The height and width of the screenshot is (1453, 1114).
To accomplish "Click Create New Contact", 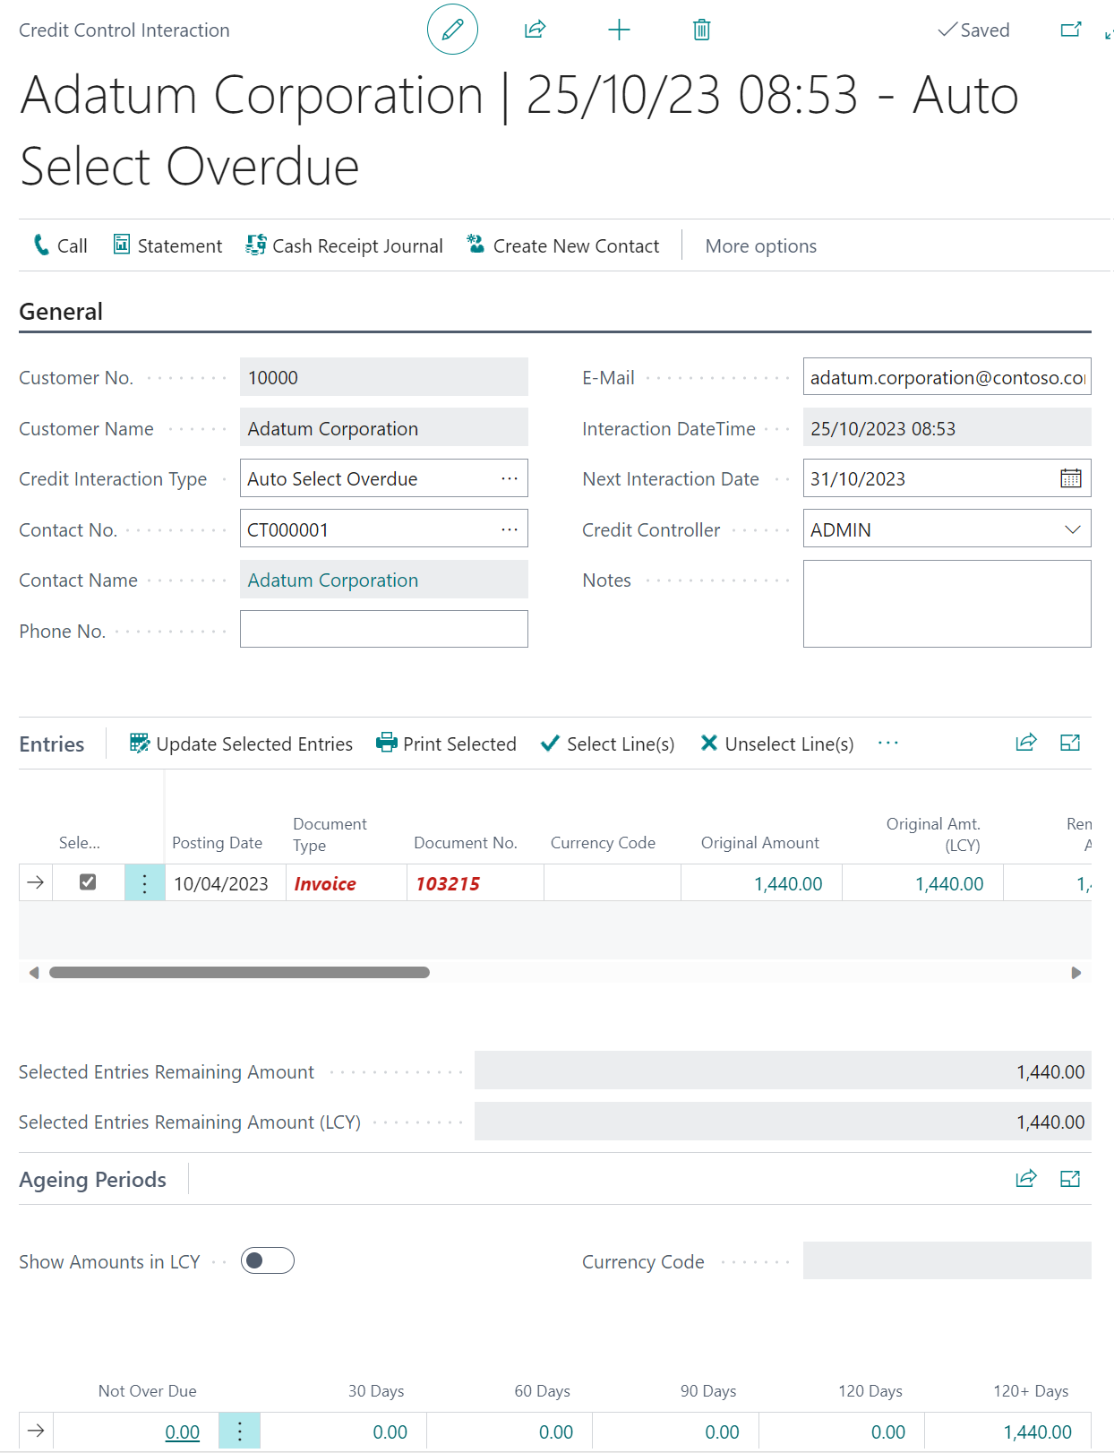I will [x=563, y=245].
